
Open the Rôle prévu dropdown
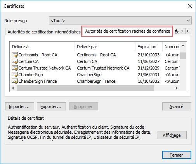(120, 21)
